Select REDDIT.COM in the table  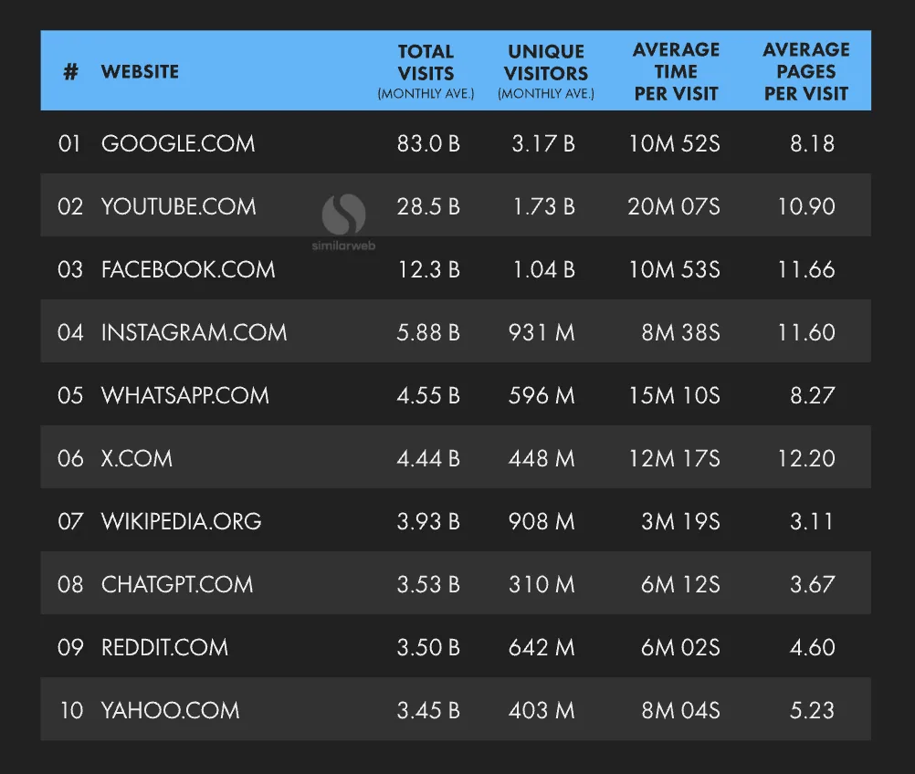164,647
